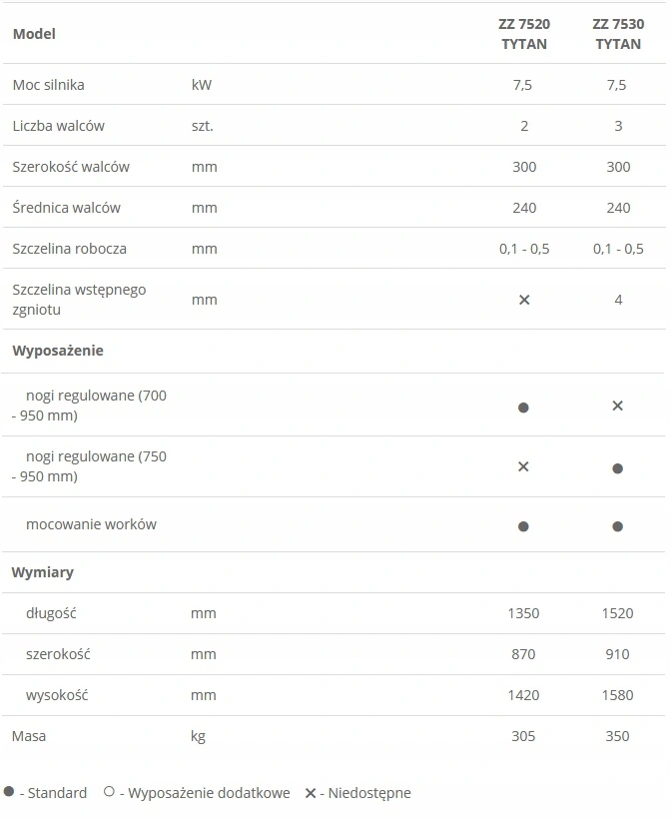Click the X in the Szczelina wstępnego zgniotu row
671x819 pixels.
click(523, 300)
